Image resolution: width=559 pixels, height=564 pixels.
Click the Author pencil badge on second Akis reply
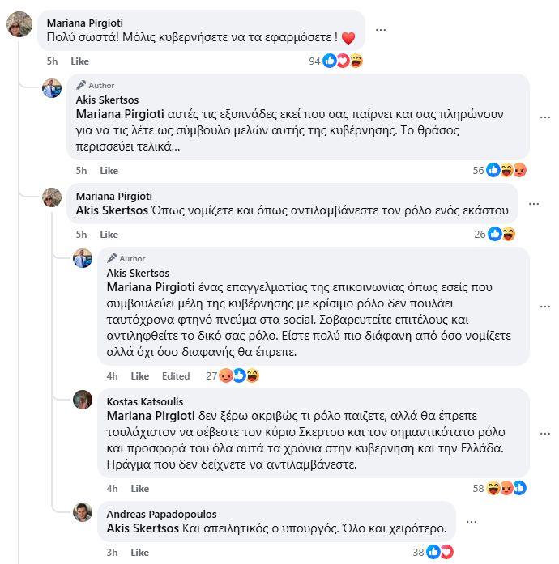pos(112,258)
